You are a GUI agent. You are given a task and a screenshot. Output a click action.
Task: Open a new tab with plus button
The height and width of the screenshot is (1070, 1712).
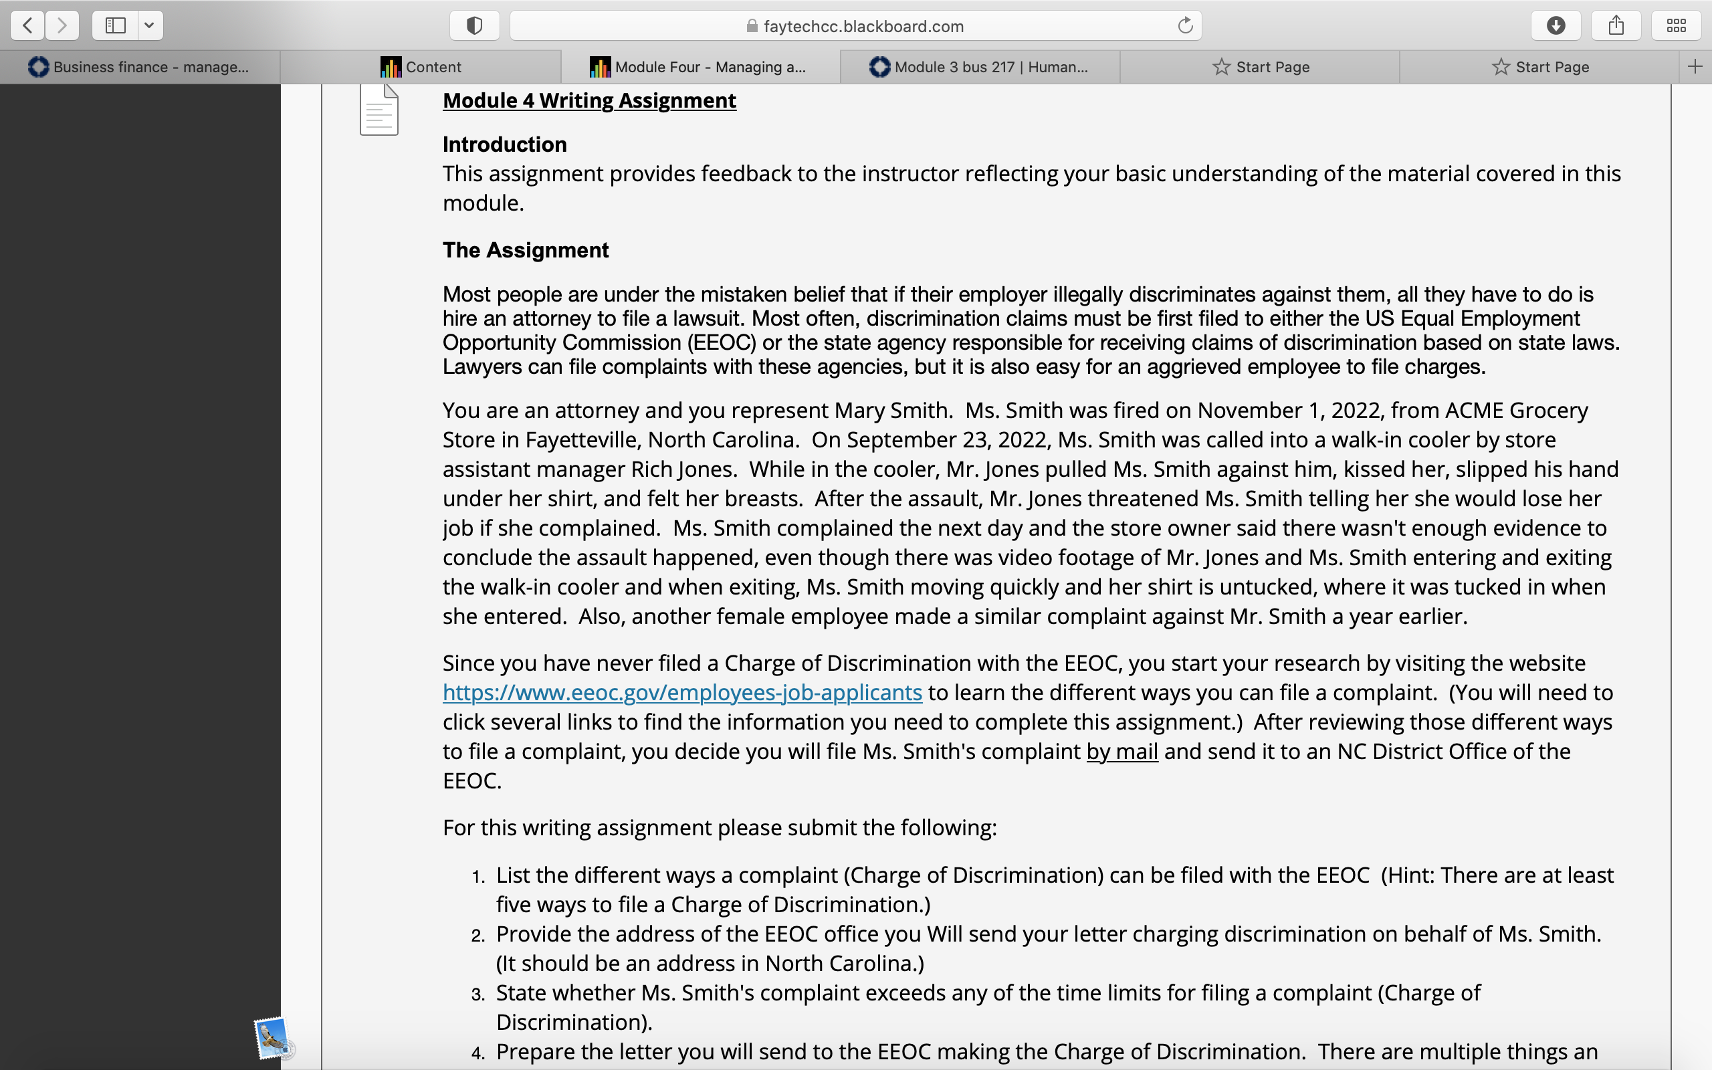click(x=1695, y=66)
